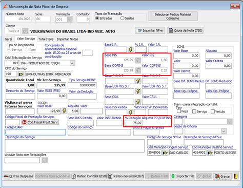Click lightning icon next to Base COFINS S.T.

tap(138, 91)
